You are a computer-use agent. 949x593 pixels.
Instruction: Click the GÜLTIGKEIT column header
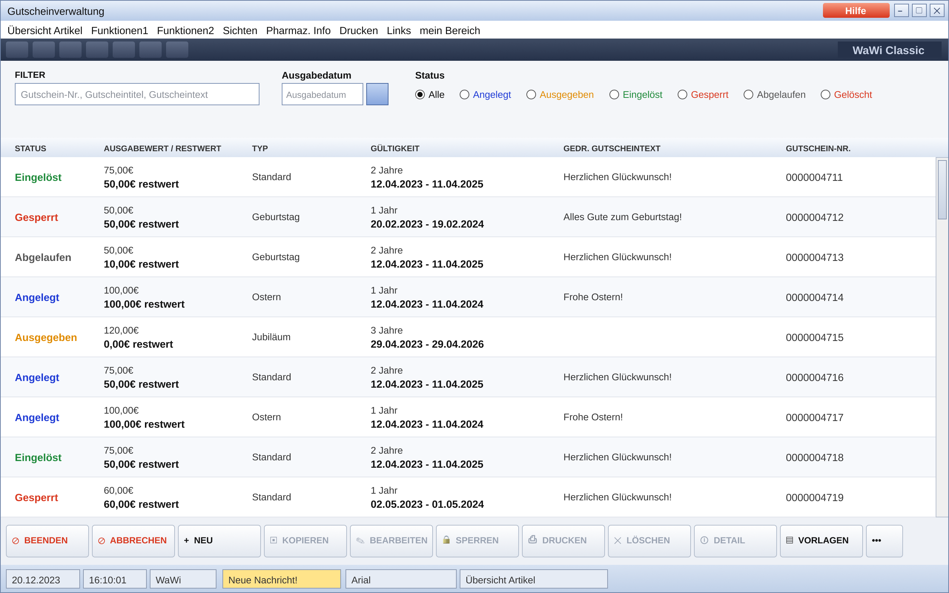point(395,149)
